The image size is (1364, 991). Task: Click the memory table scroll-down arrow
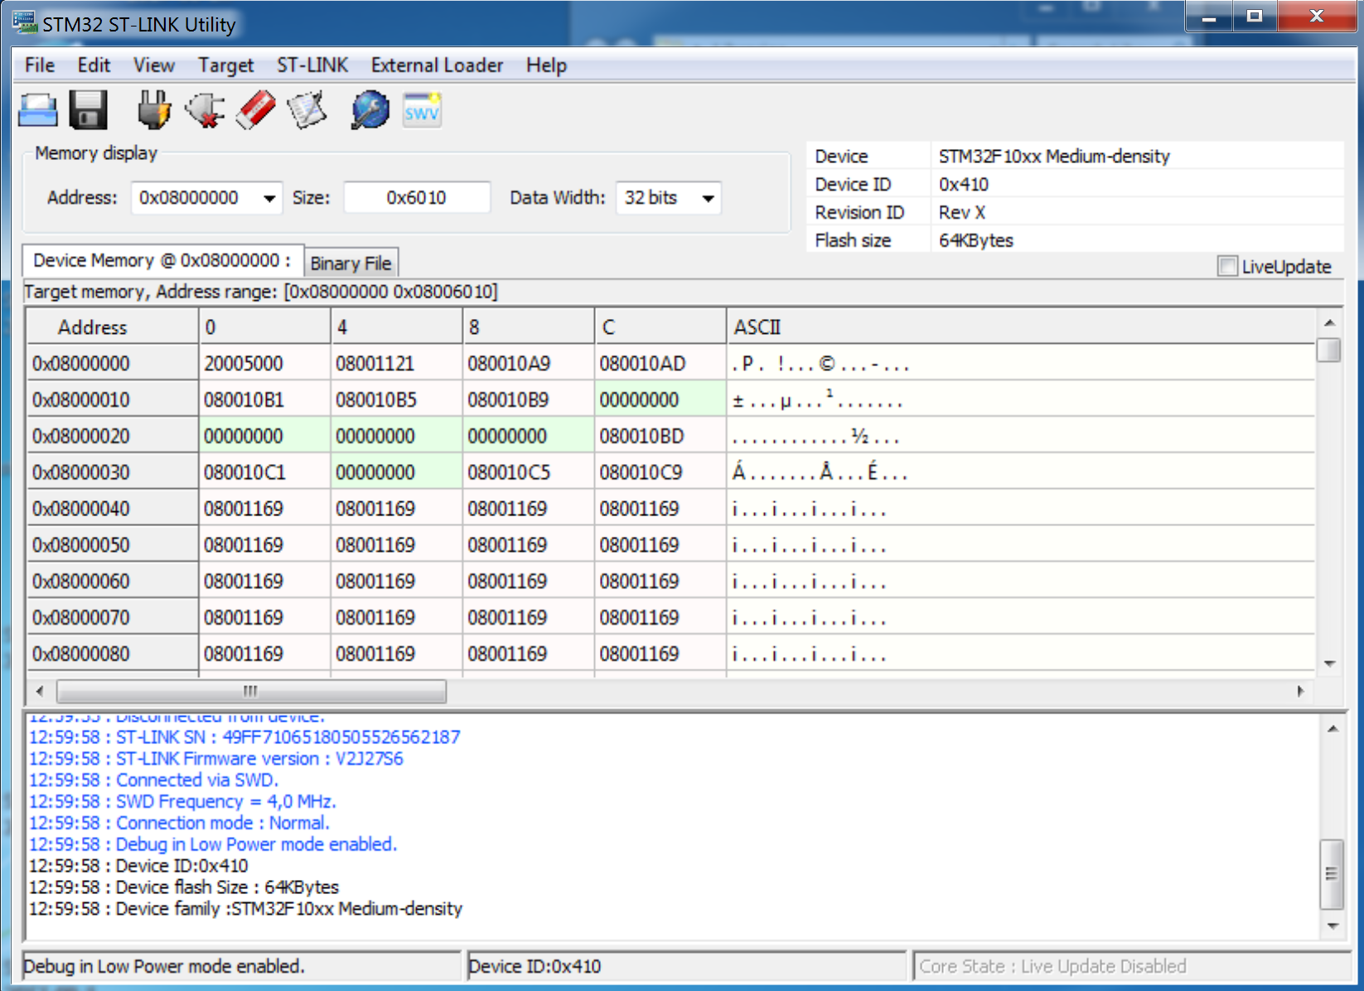click(x=1329, y=663)
